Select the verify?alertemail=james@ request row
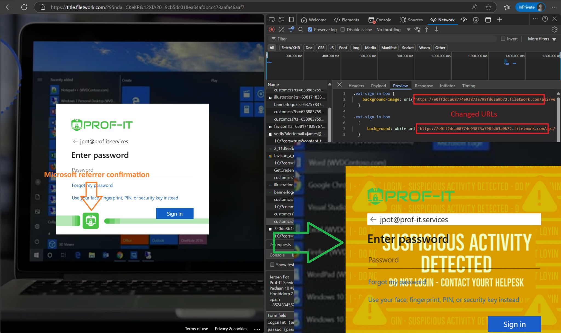 (x=297, y=134)
